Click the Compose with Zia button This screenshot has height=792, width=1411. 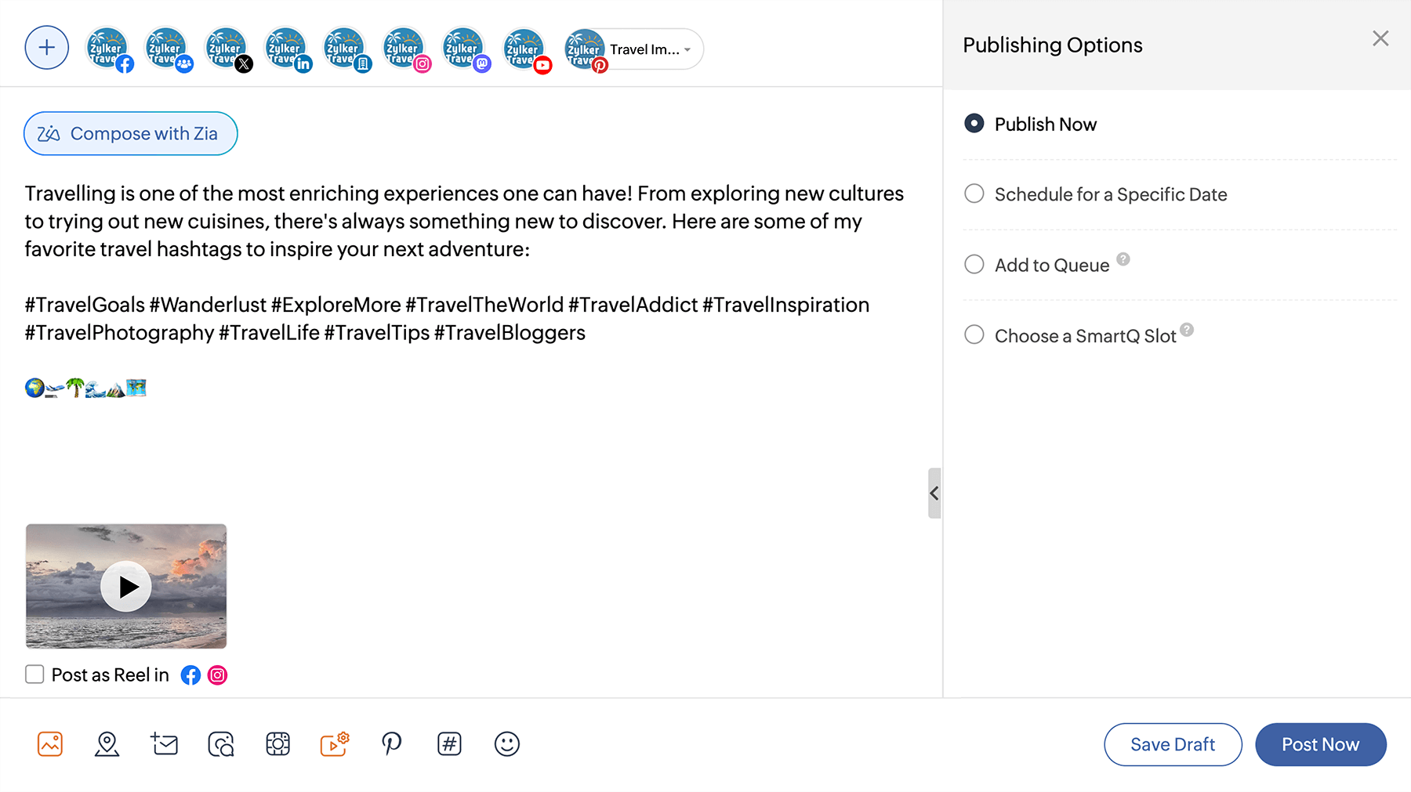pos(131,134)
